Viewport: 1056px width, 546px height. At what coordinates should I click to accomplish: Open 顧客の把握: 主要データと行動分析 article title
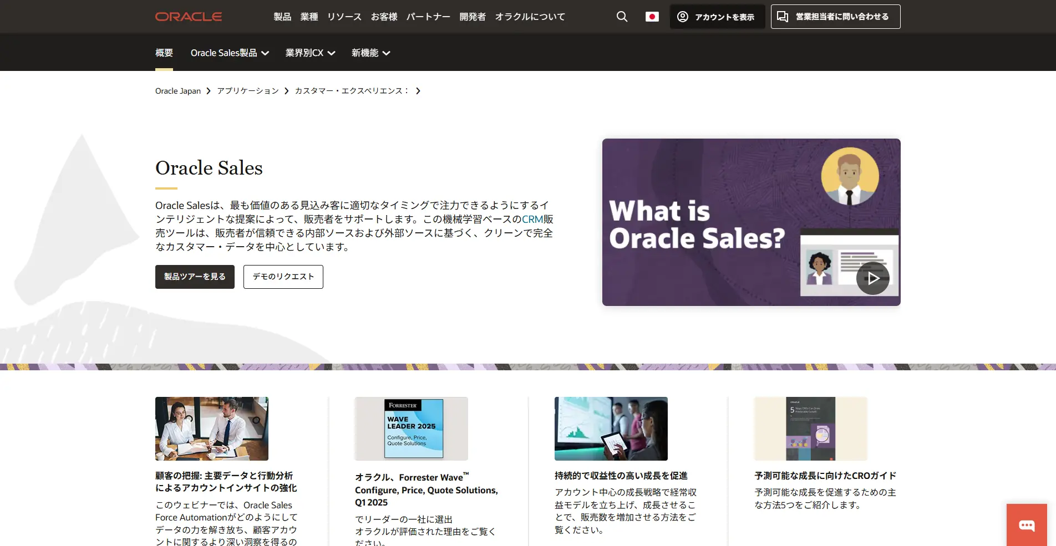(x=226, y=482)
